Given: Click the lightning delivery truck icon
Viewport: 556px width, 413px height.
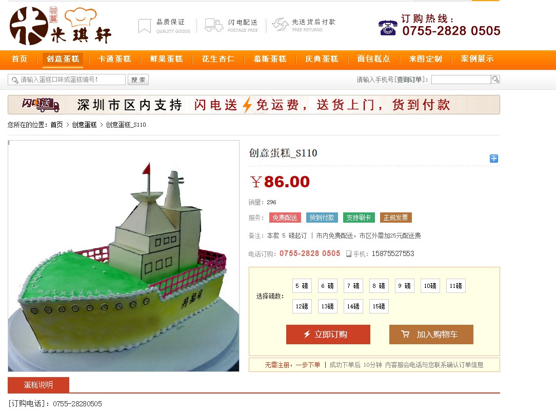Looking at the screenshot, I should click(213, 25).
